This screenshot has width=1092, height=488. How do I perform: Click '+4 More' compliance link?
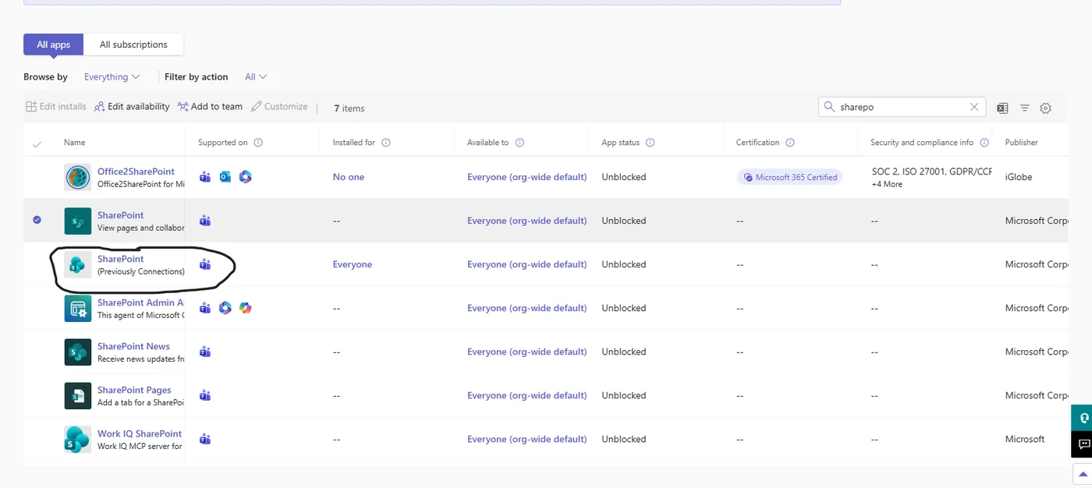coord(887,184)
